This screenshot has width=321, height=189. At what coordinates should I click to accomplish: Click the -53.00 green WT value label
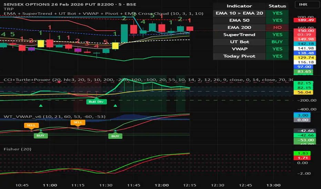coord(304,140)
